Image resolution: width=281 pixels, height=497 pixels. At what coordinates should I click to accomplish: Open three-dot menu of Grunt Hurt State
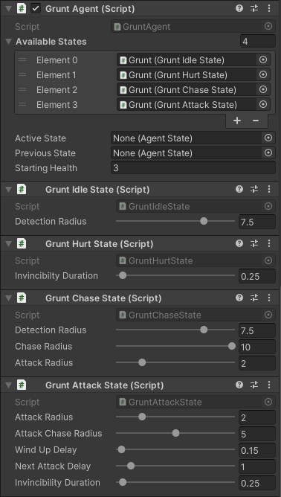[269, 244]
